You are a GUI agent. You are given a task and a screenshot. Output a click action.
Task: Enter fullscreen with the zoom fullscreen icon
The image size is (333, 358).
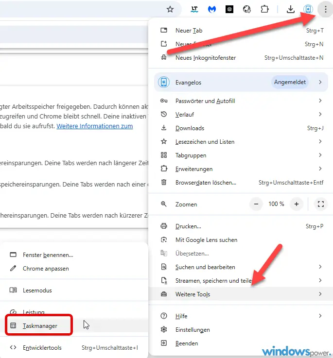(x=321, y=204)
